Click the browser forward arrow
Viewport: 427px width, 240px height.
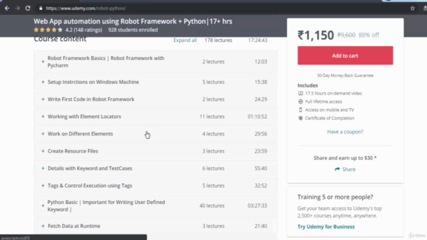click(x=17, y=9)
